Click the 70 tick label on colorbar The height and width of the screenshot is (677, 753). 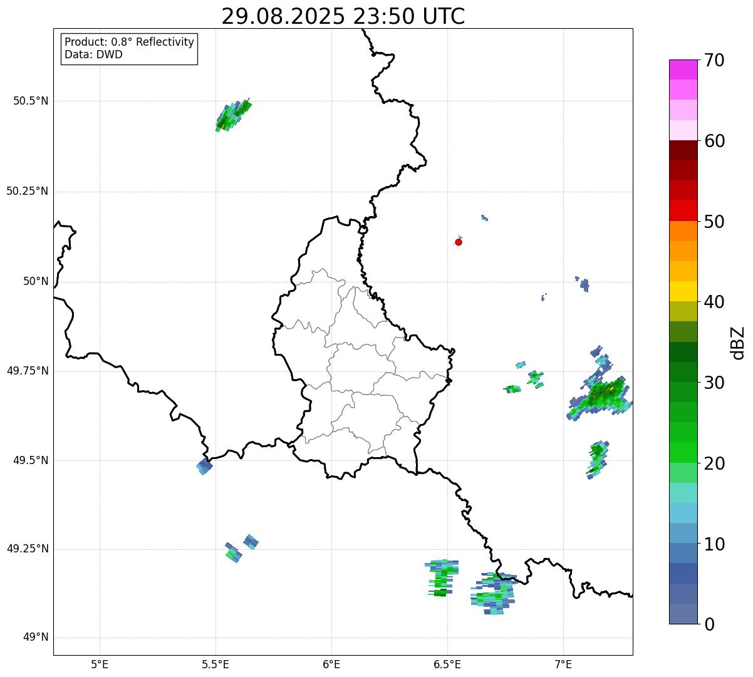point(715,61)
